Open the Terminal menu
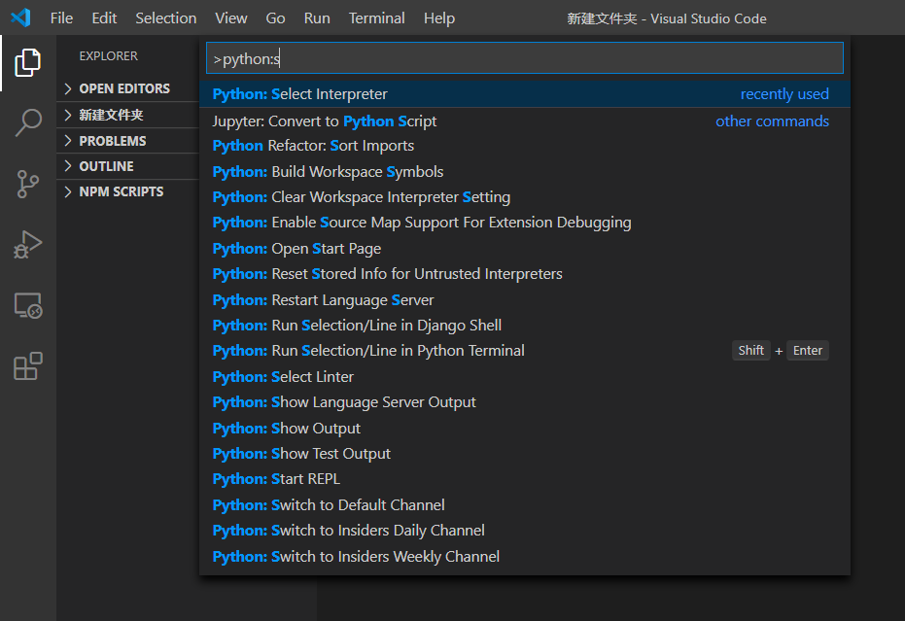Screen dimensions: 905x621 coord(376,17)
